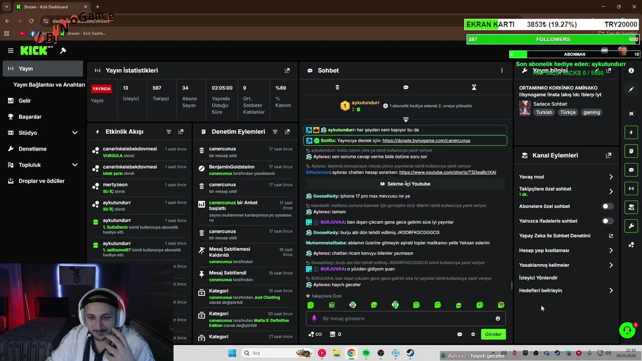Screen dimensions: 642x361
Task: Open the donate.bynogame.com link in chat
Action: [x=426, y=141]
